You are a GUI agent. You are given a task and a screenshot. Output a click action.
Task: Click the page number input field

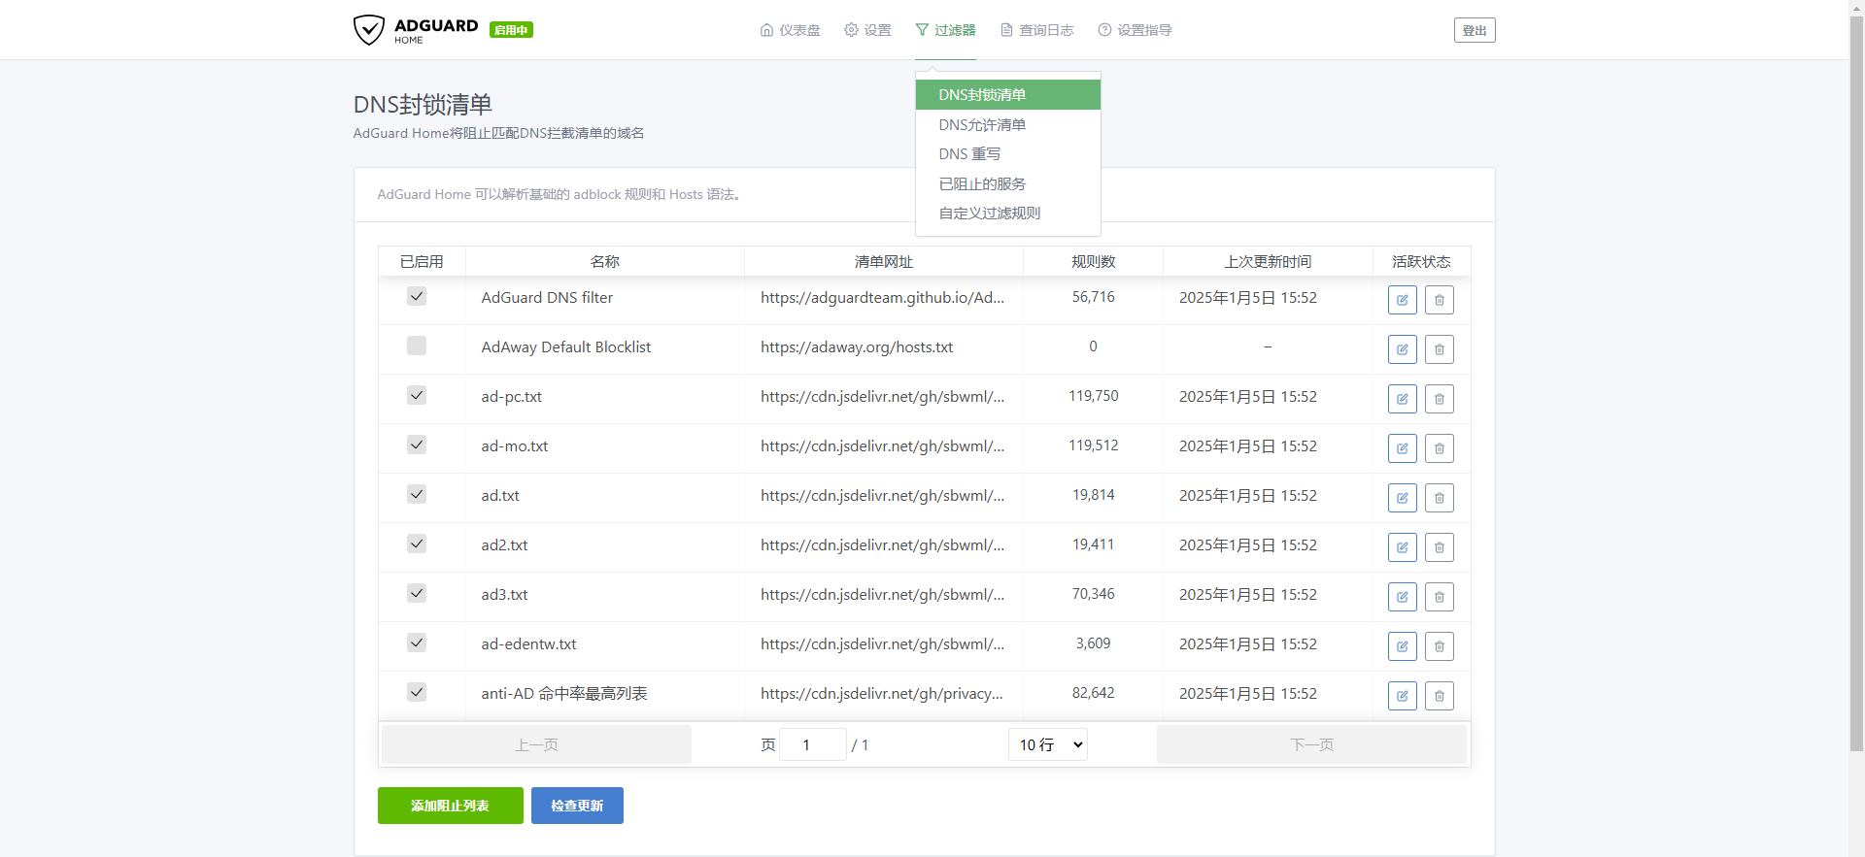pyautogui.click(x=812, y=744)
